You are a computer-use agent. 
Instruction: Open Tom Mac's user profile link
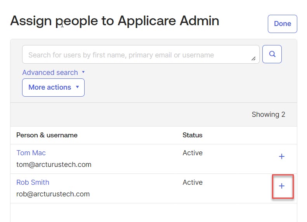[31, 153]
